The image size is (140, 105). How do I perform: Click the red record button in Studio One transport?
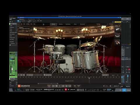point(66,90)
